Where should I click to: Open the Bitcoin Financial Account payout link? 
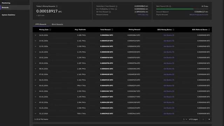click(x=199, y=15)
